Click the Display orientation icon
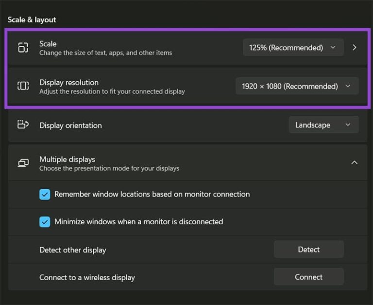The image size is (373, 305). point(23,125)
